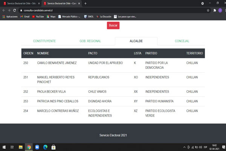Go back using the browser back arrow
Image resolution: width=226 pixels, height=151 pixels.
[x=3, y=10]
